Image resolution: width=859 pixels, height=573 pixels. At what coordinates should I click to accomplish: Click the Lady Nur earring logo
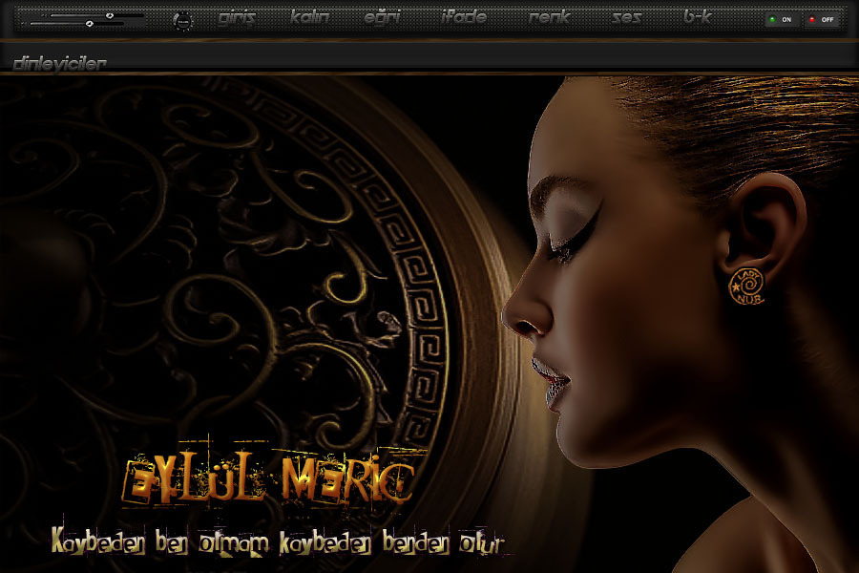click(746, 285)
